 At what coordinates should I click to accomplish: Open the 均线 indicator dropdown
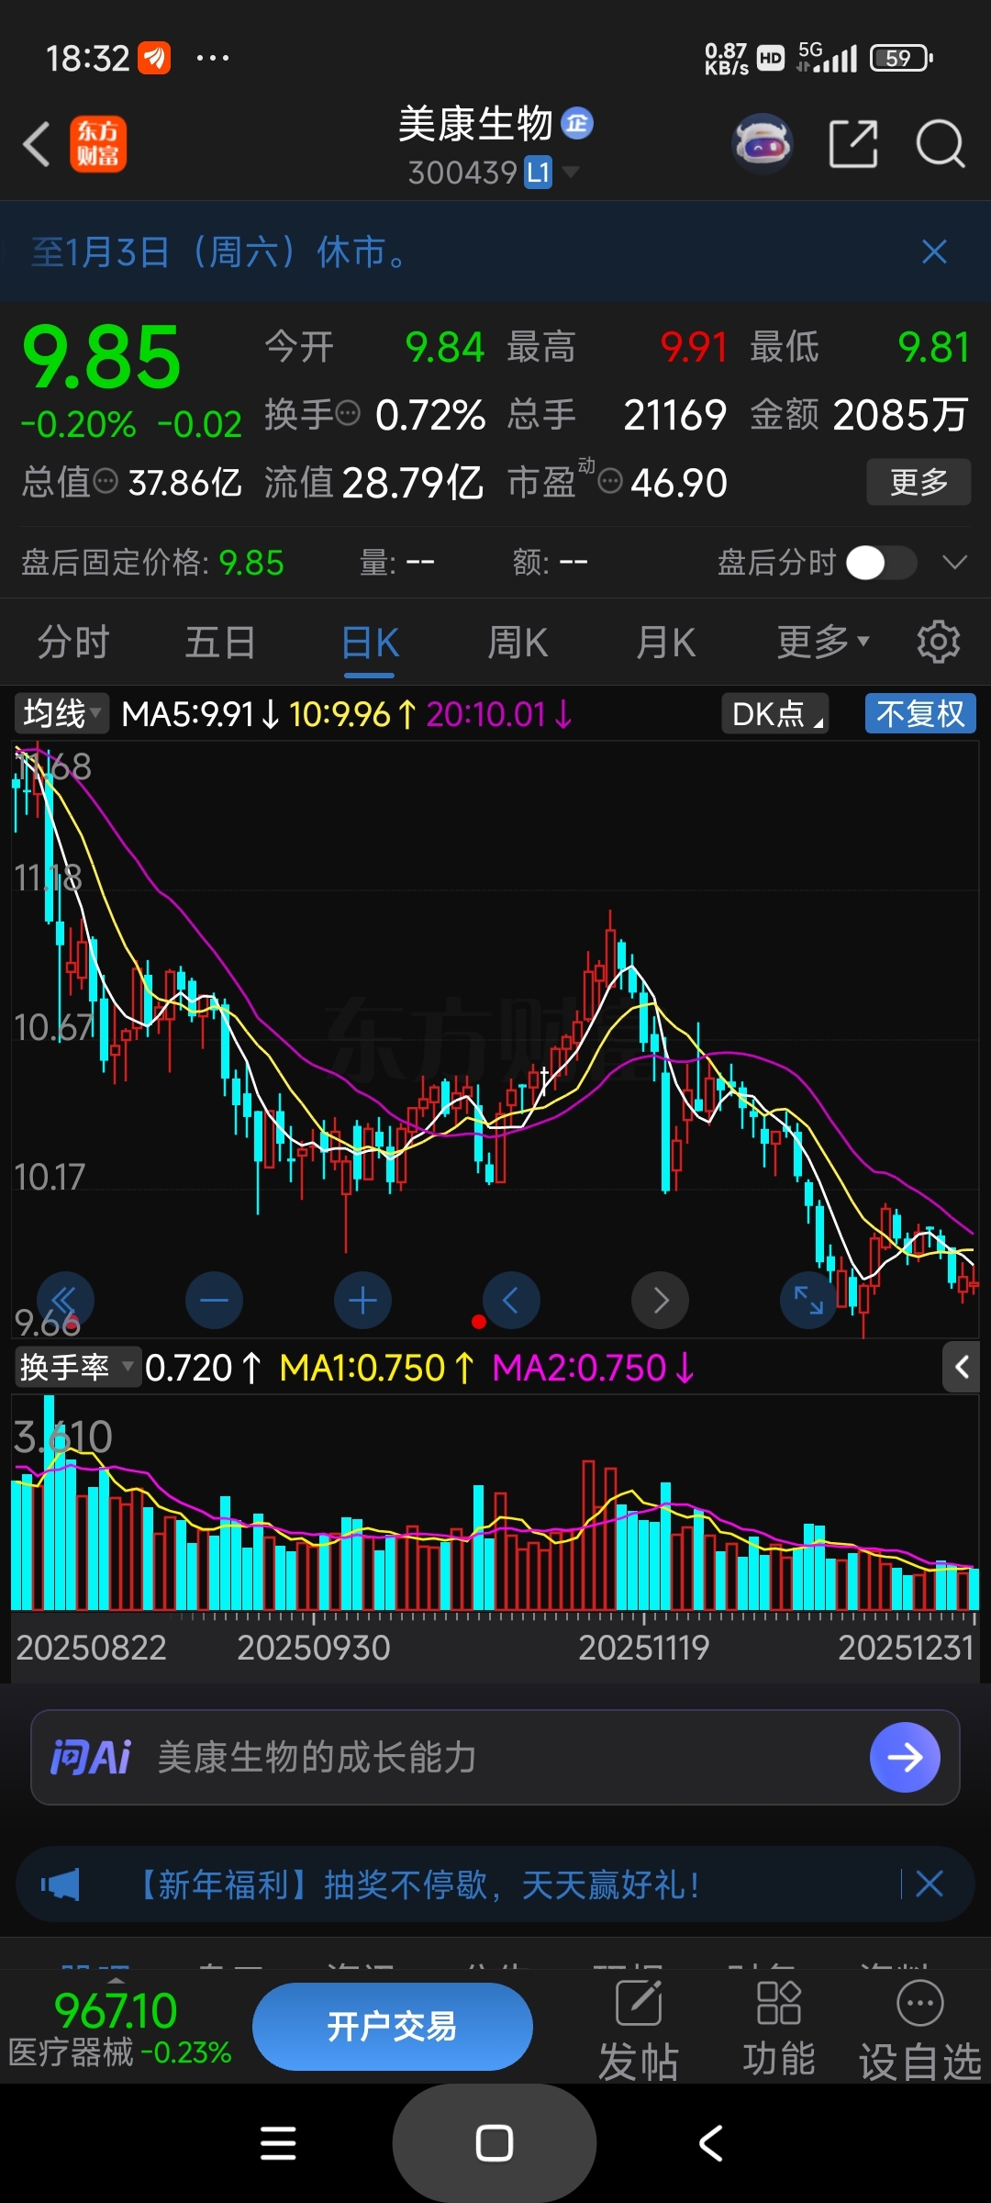[61, 713]
